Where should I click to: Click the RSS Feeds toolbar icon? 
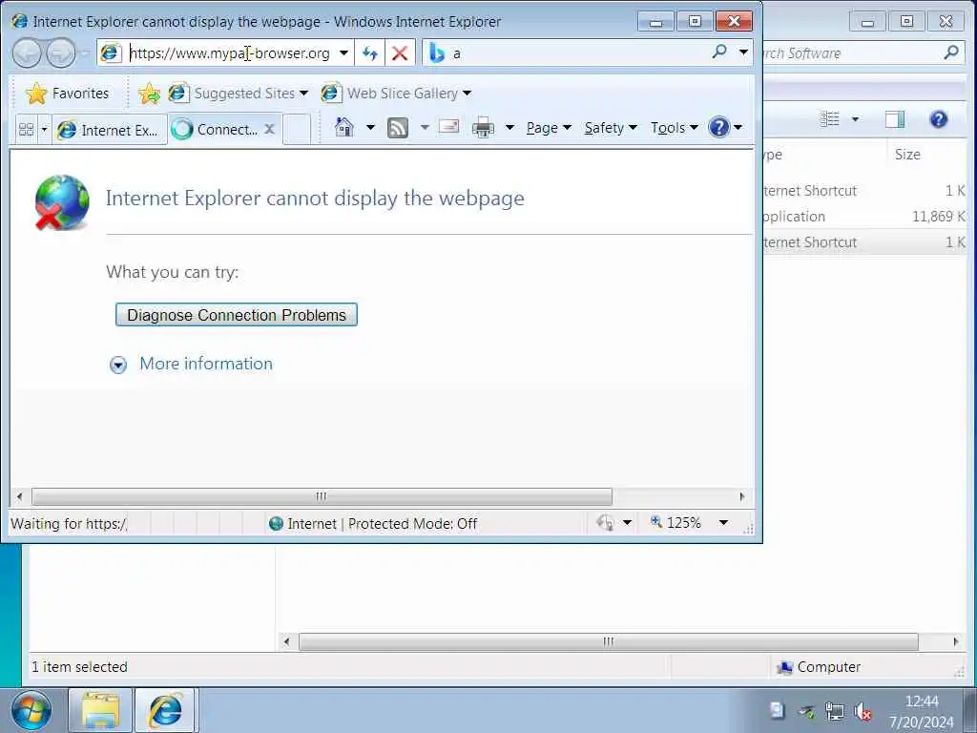pyautogui.click(x=398, y=128)
